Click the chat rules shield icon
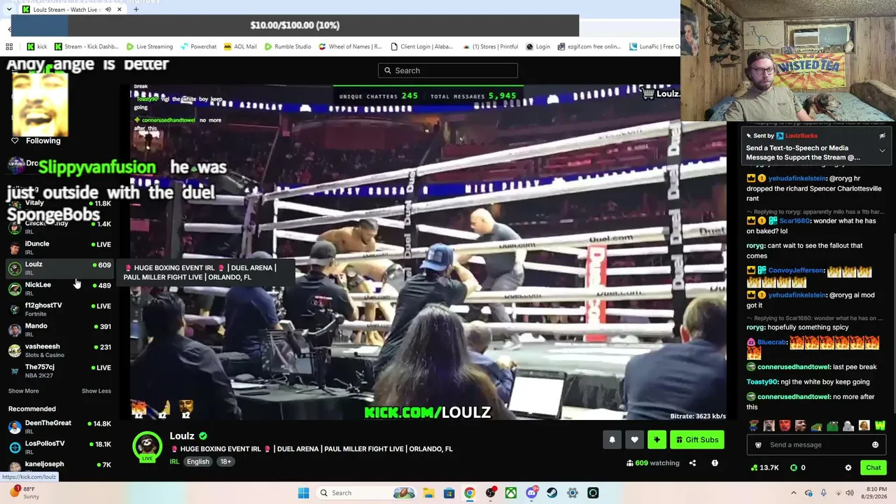 758,444
